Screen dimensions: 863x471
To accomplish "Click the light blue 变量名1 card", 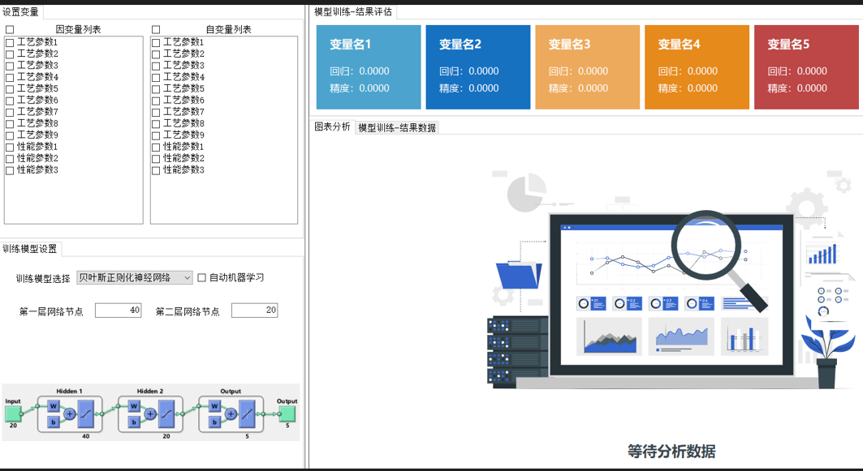I will tap(369, 67).
